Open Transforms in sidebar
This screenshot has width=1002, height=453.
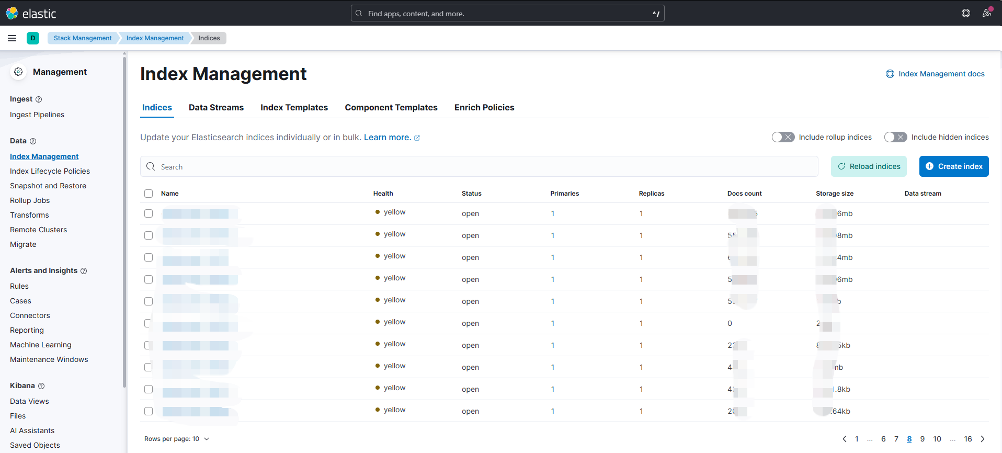pyautogui.click(x=29, y=215)
